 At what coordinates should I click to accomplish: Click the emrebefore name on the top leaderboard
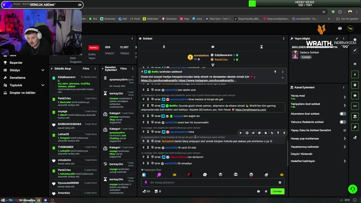[x=201, y=56]
